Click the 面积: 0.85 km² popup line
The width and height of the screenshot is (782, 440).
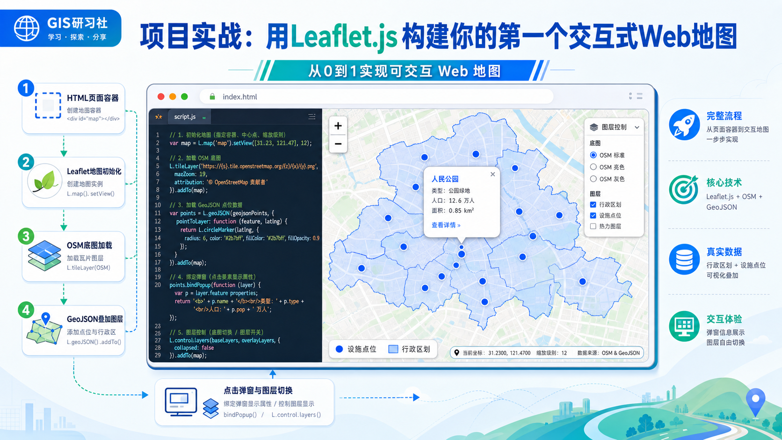453,211
